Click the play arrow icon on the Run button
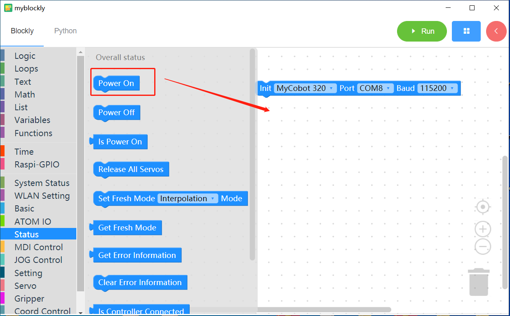The image size is (510, 316). click(414, 31)
